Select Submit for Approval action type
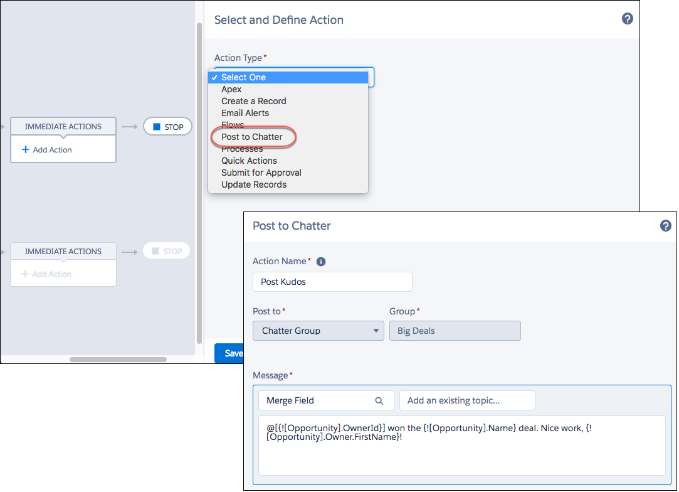Screen dimensions: 679x492 (288, 173)
